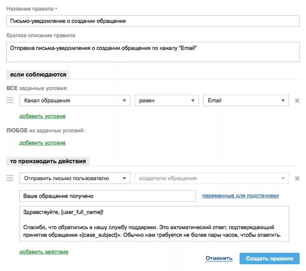Click добавить условие under ВСЕ conditions
The height and width of the screenshot is (271, 306).
tap(42, 116)
